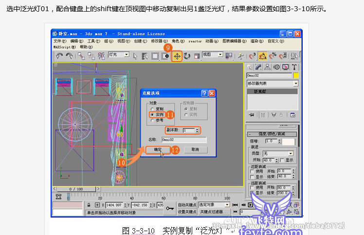The image size is (364, 235).
Task: Toggle the Spinner Snap icon
Action: pyautogui.click(x=283, y=56)
